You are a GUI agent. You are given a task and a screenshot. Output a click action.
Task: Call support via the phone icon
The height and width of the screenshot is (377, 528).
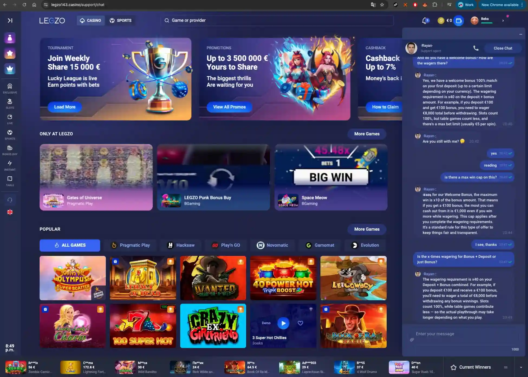coord(476,48)
